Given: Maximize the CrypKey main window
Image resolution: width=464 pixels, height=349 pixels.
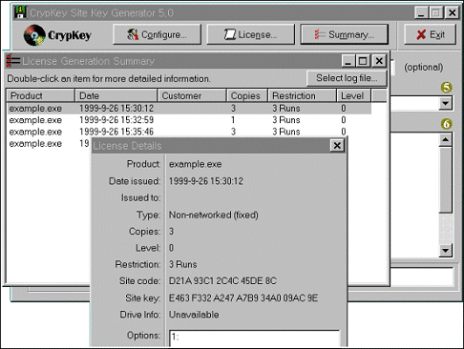Looking at the screenshot, I should 436,12.
